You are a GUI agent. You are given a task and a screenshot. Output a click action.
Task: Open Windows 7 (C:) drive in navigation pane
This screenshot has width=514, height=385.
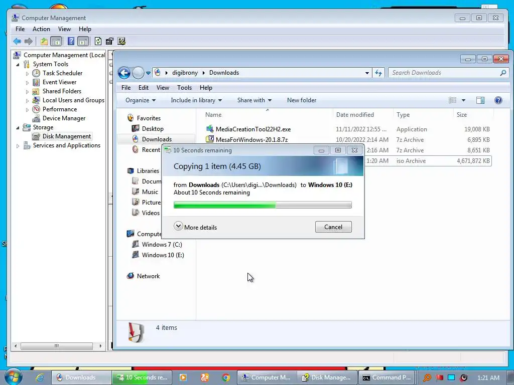tap(157, 245)
